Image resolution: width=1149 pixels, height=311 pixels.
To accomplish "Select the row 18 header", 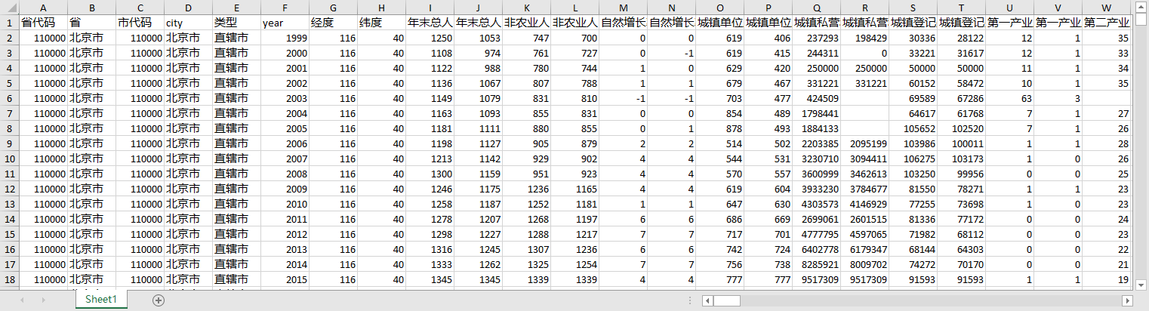I will (x=9, y=279).
